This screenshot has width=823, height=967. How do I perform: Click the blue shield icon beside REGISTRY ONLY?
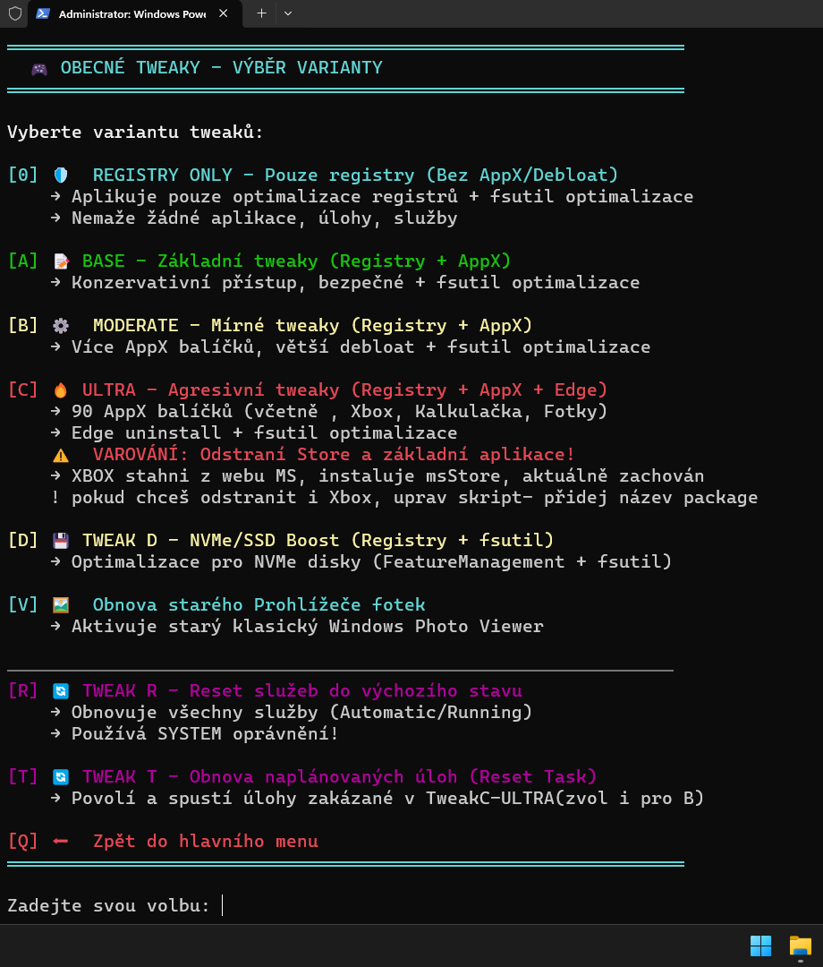click(x=61, y=175)
